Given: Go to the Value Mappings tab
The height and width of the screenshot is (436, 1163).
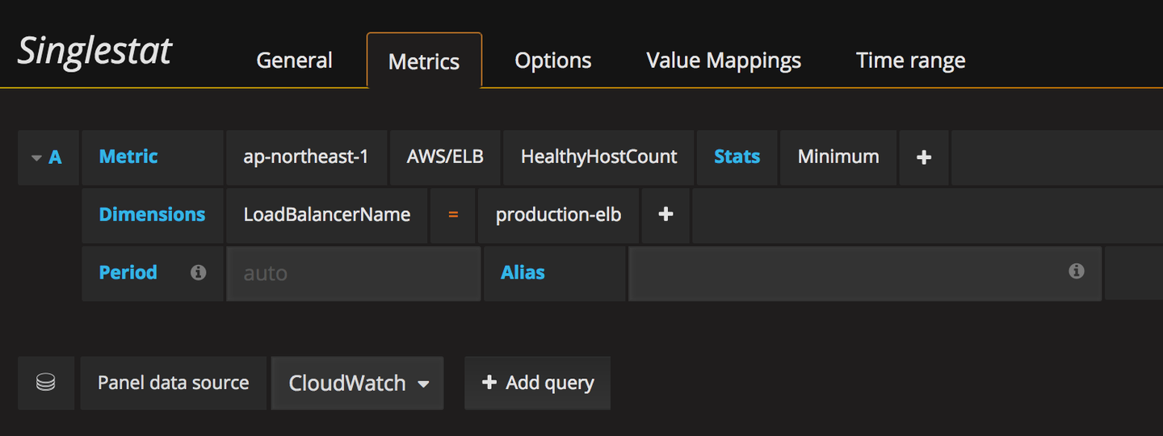Looking at the screenshot, I should (x=724, y=61).
